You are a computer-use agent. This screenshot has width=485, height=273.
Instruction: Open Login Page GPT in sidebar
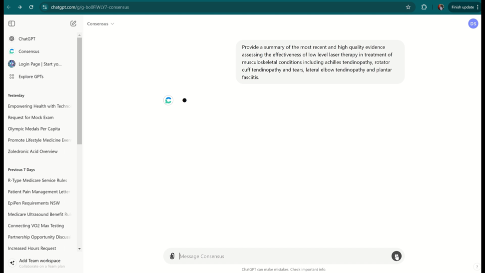[x=40, y=64]
